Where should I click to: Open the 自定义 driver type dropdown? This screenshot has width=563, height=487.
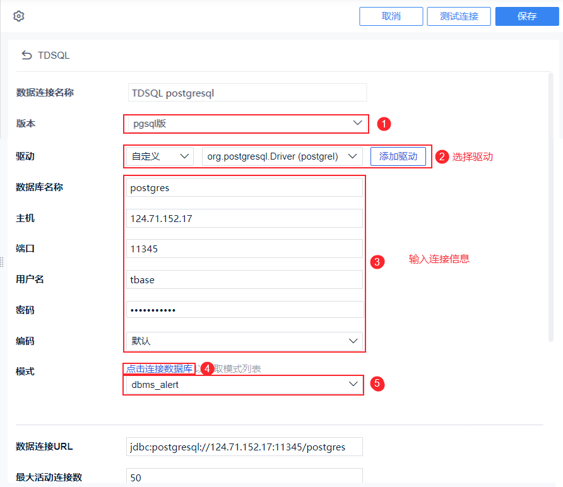point(160,156)
